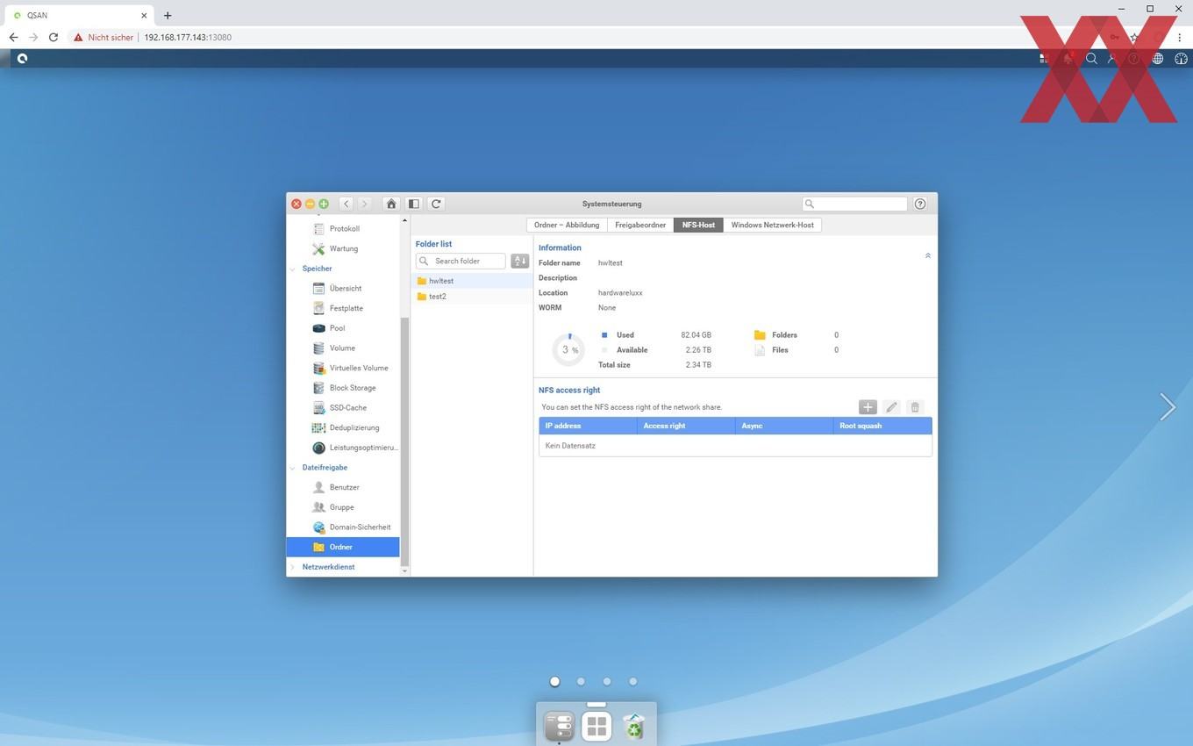The image size is (1193, 746).
Task: Open a new browser tab
Action: (x=168, y=15)
